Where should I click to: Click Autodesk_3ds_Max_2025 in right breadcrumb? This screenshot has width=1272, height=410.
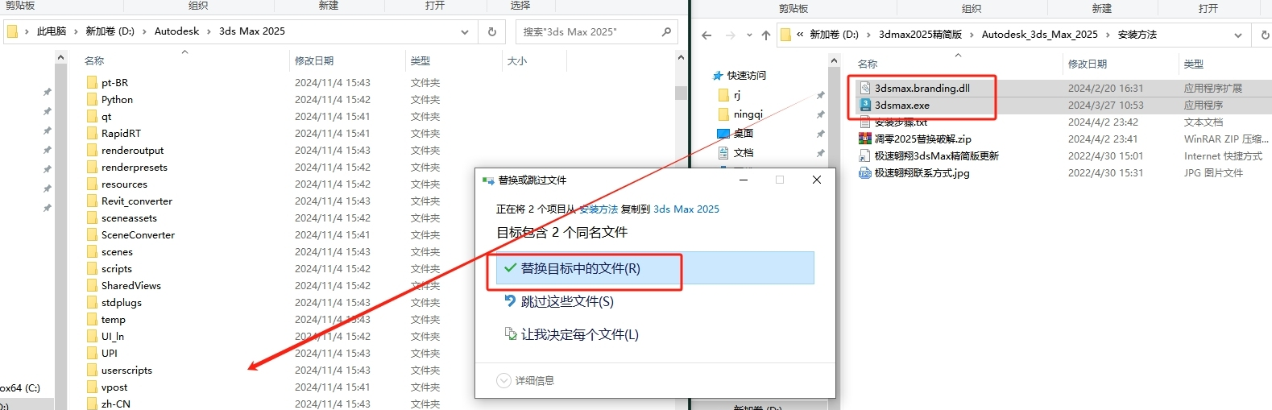tap(1039, 35)
